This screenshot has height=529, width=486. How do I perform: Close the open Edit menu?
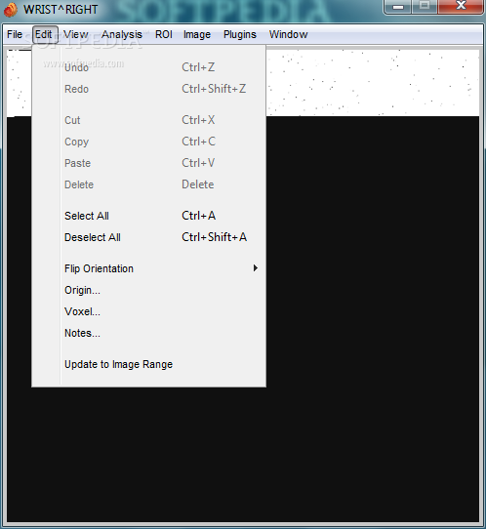(44, 34)
